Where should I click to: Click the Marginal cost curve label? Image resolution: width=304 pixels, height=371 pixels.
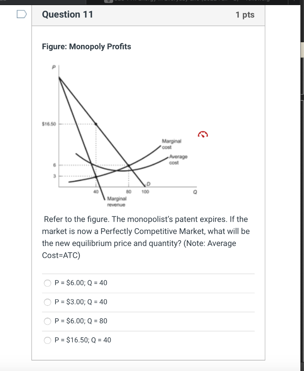[171, 144]
